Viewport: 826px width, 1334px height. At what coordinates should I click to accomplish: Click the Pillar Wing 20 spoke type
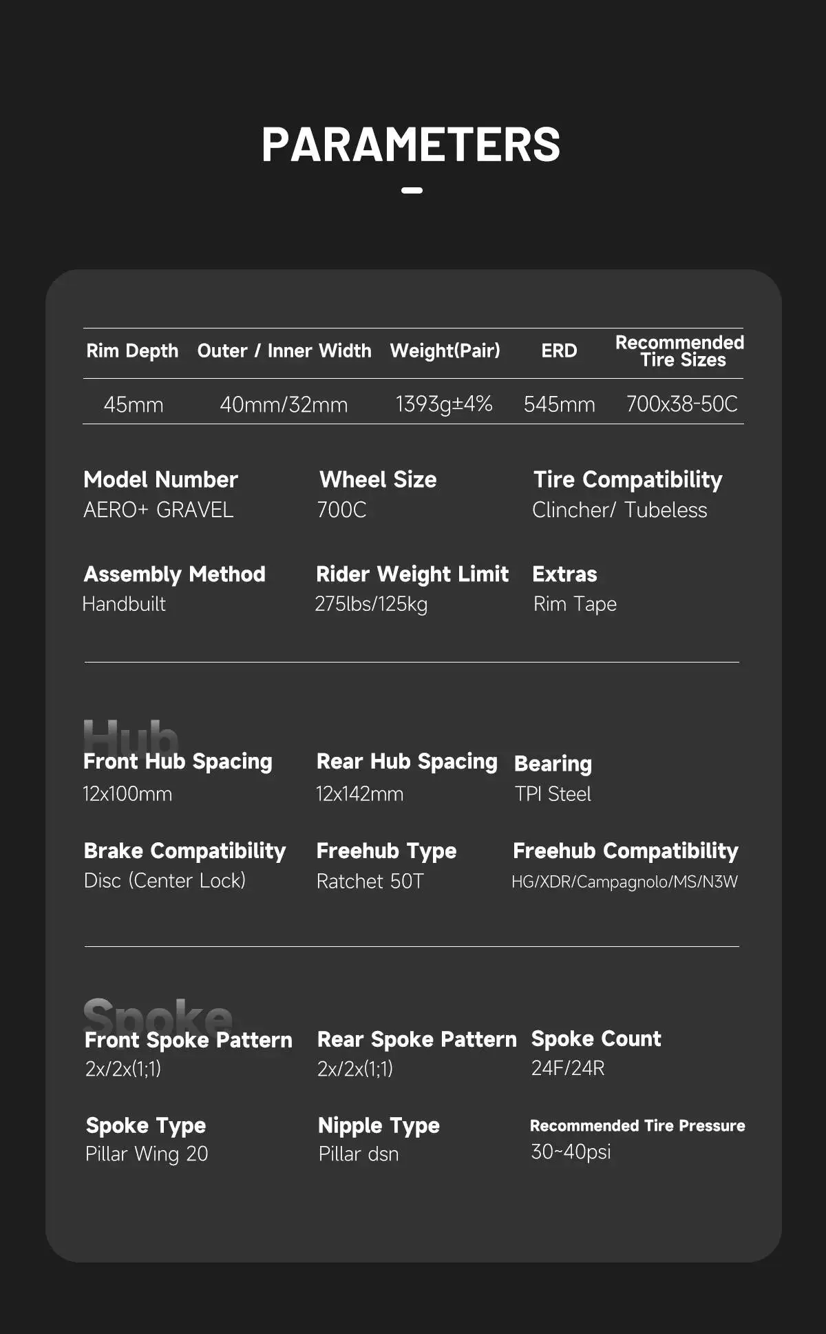[147, 1154]
